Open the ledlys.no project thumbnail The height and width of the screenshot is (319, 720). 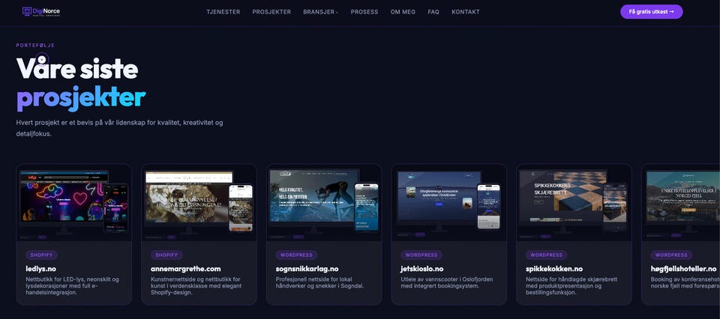74,203
